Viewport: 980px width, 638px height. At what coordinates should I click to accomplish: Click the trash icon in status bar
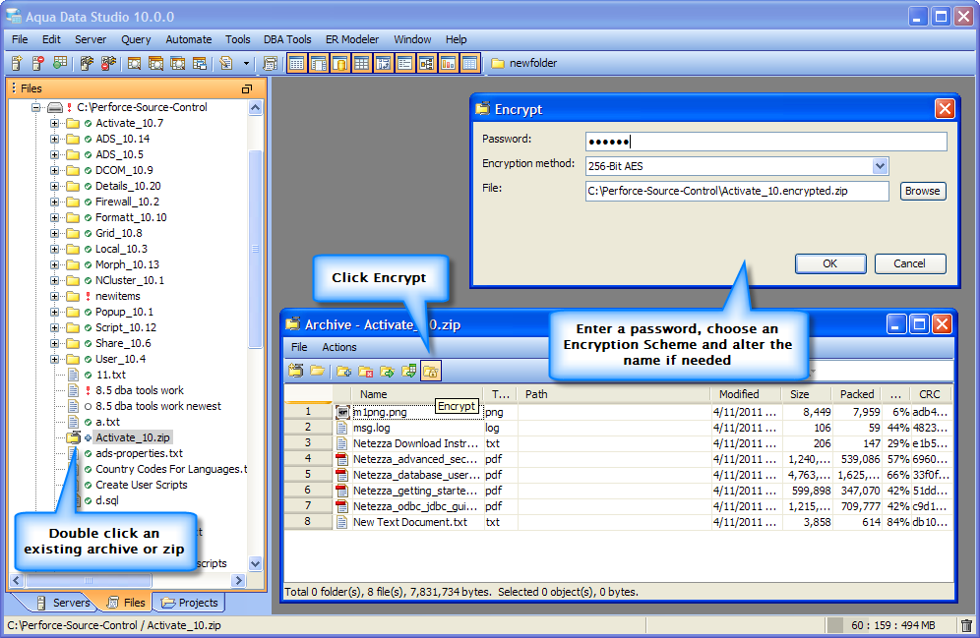coord(966,625)
